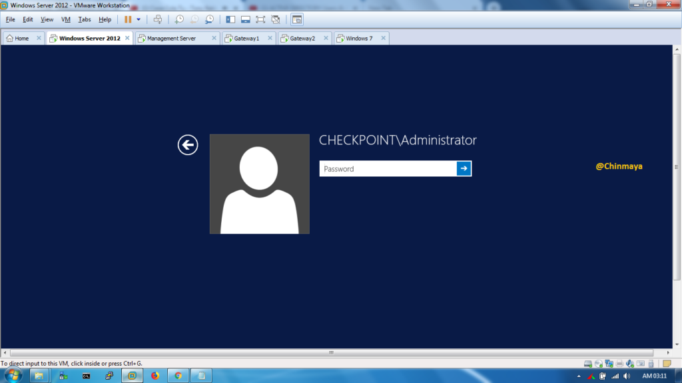The width and height of the screenshot is (682, 383).
Task: Click the sound card status icon
Action: [x=630, y=364]
